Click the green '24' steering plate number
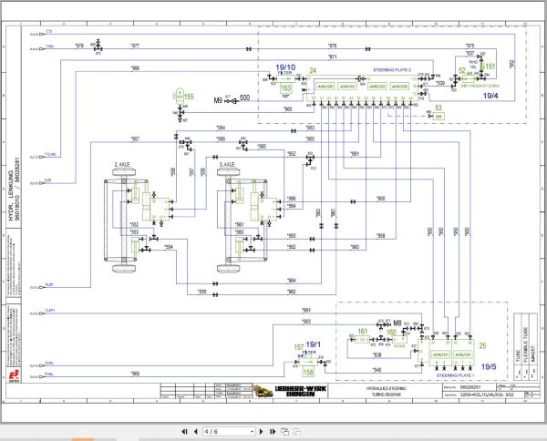 [x=313, y=70]
